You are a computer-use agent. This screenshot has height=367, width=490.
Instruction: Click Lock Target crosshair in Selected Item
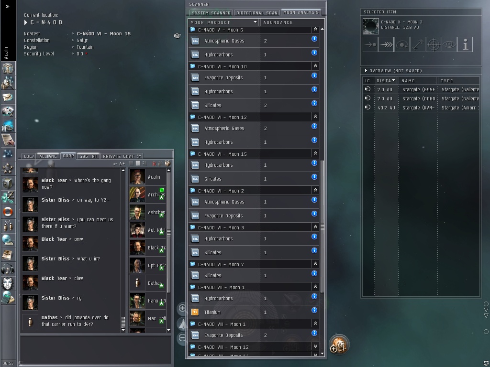pos(434,44)
